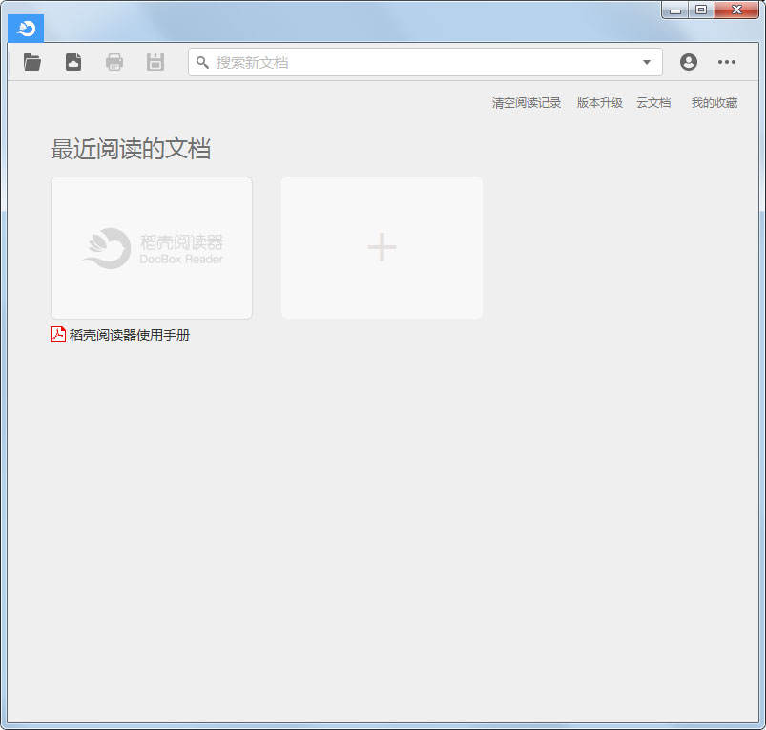Open the cloud document icon in the toolbar
Screen dimensions: 766x730
[73, 62]
